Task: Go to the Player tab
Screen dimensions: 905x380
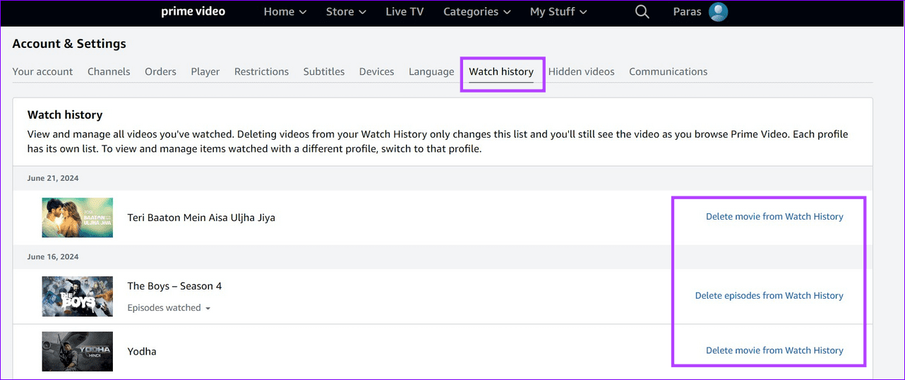Action: click(x=205, y=71)
